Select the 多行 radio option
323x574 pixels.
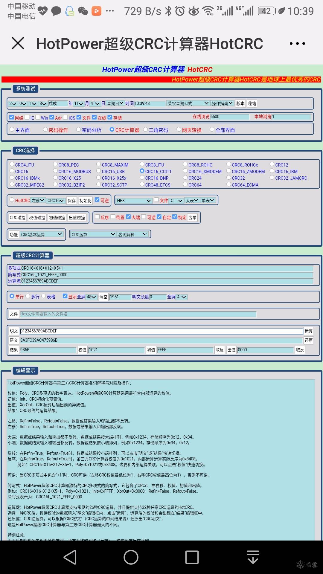(28, 296)
